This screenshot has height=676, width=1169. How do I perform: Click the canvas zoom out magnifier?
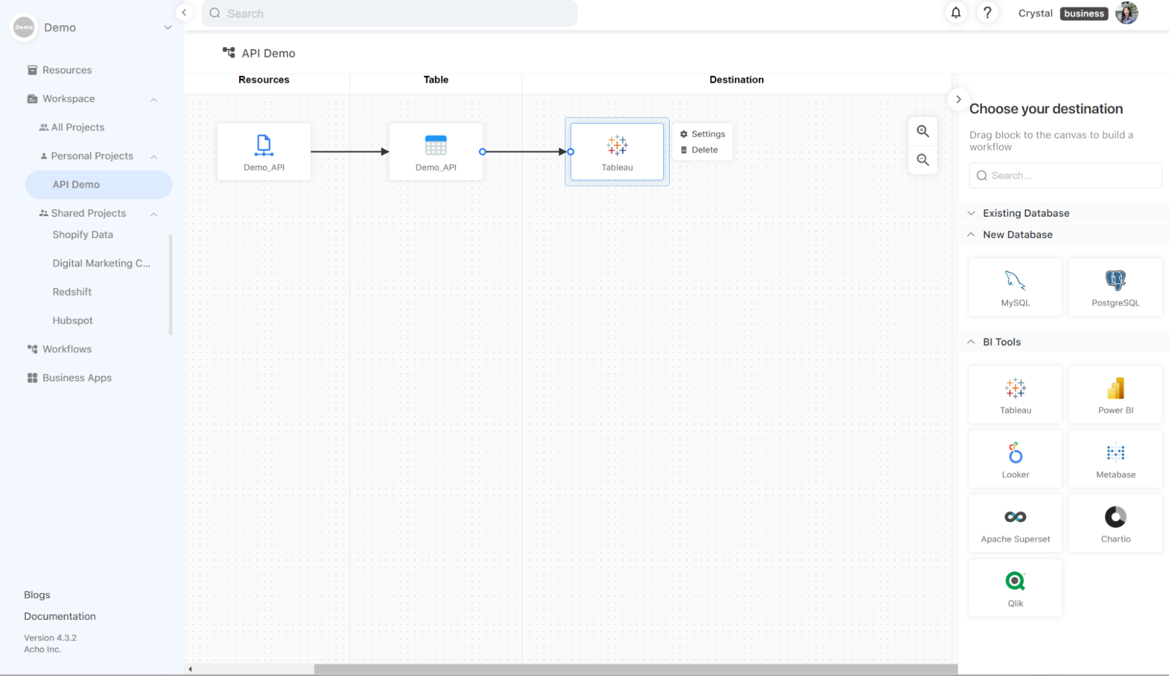pyautogui.click(x=923, y=160)
